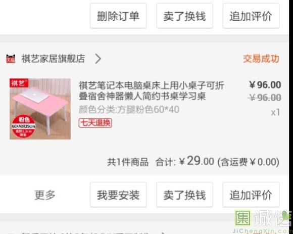
Task: Expand the 更多 more options
Action: pos(45,195)
